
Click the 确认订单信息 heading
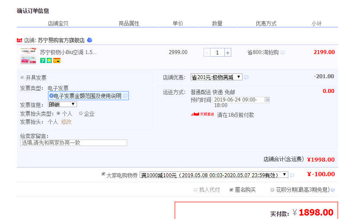33,11
